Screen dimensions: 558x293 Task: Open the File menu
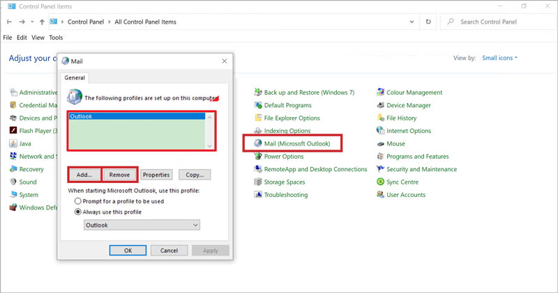coord(8,38)
